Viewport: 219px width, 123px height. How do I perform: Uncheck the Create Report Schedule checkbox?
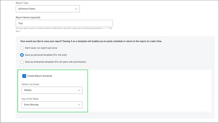pyautogui.click(x=24, y=76)
